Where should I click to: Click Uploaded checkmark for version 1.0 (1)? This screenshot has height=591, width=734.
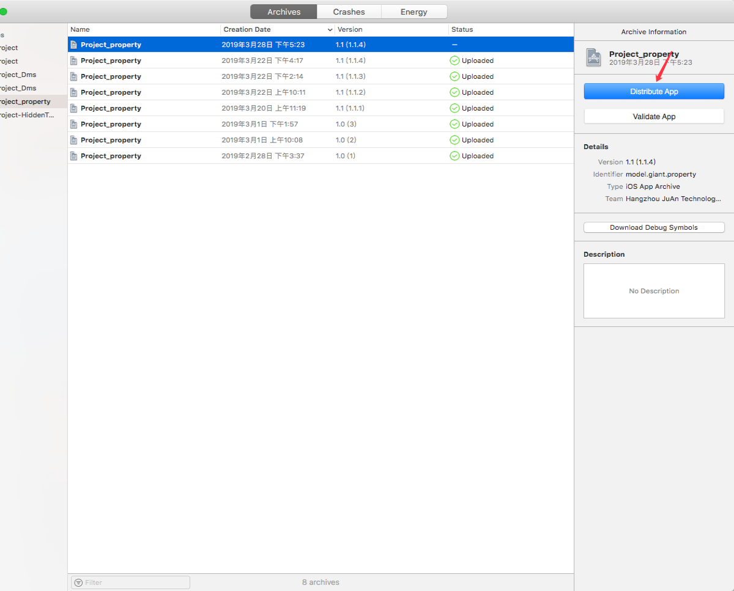454,156
